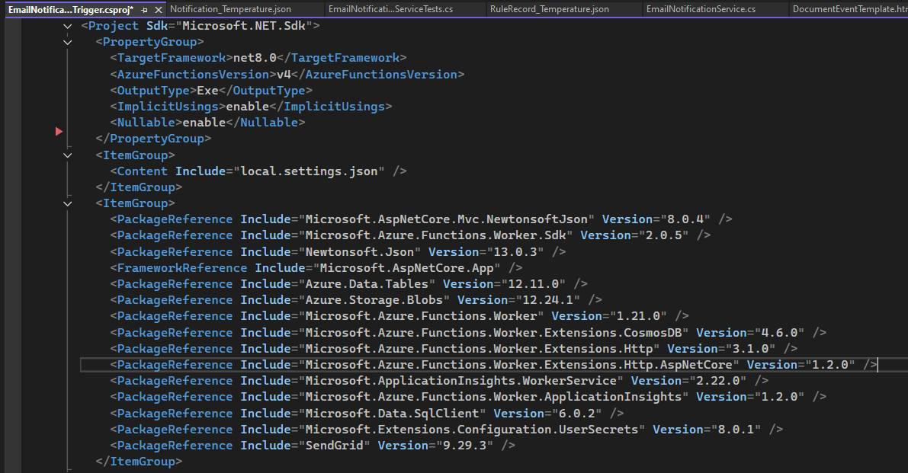Screen dimensions: 908x473
Task: Collapse the PropertyGroup element
Action: 68,42
